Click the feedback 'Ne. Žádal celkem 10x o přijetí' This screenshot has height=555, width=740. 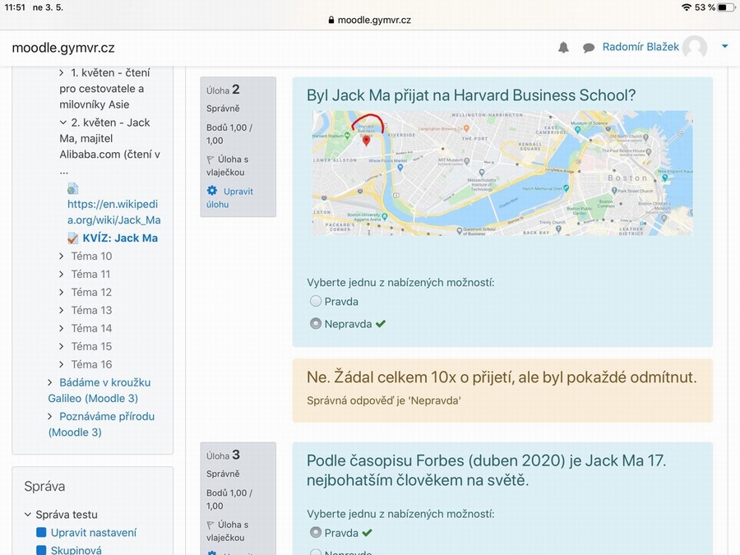502,377
